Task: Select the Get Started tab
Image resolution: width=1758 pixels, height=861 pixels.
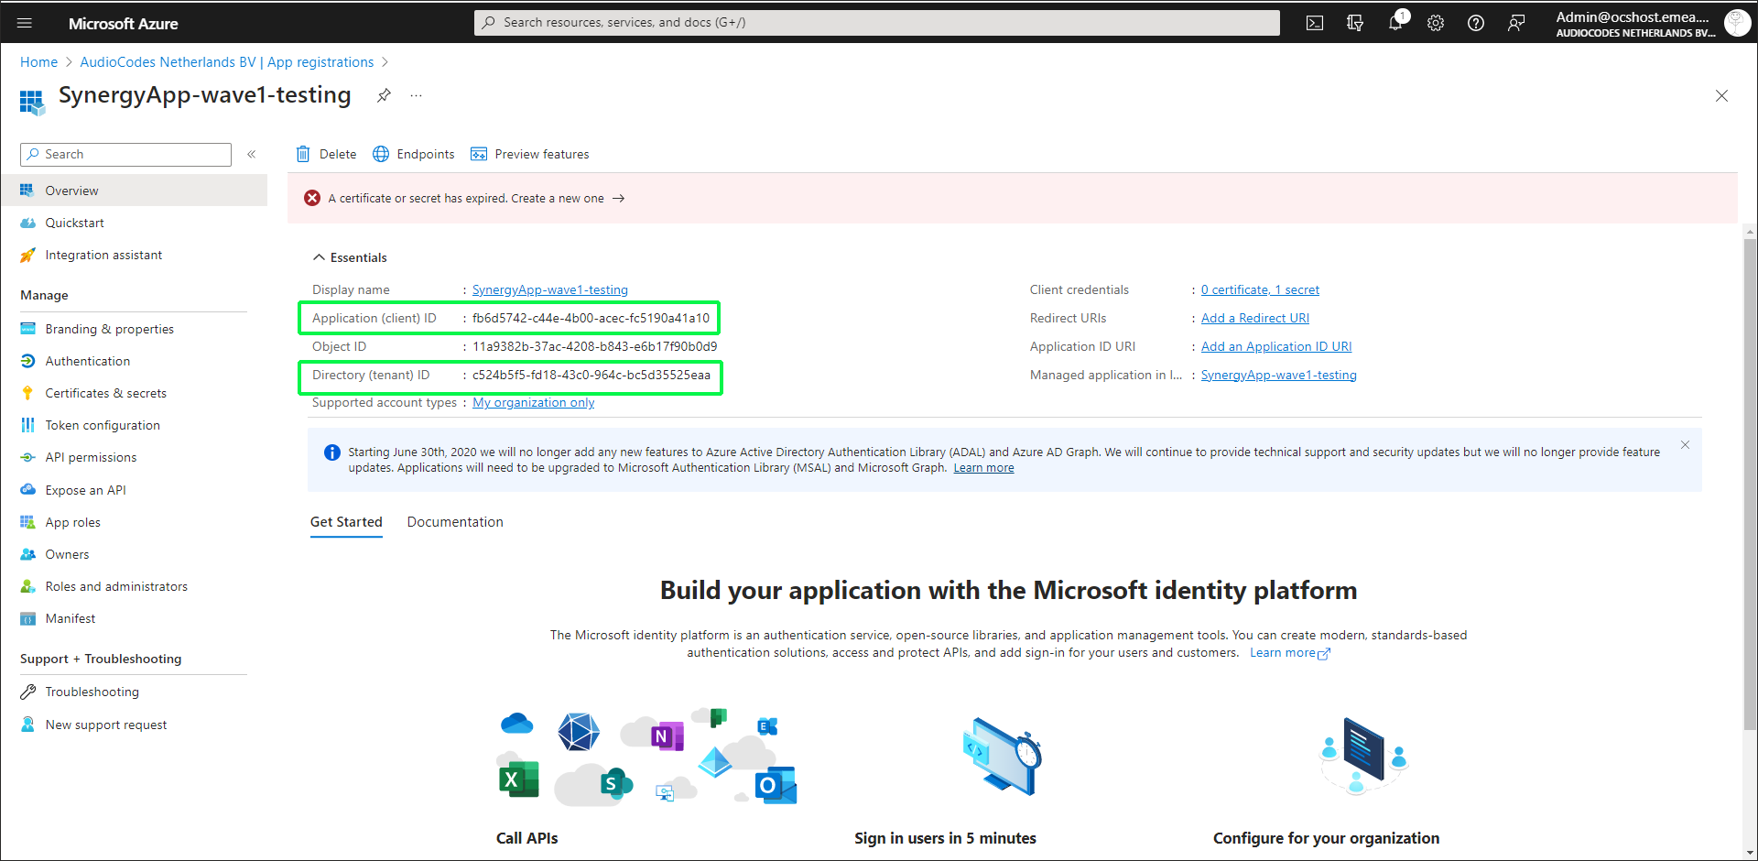Action: coord(346,522)
